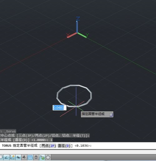Toggle Transparency display status bar icon

click(x=30, y=157)
